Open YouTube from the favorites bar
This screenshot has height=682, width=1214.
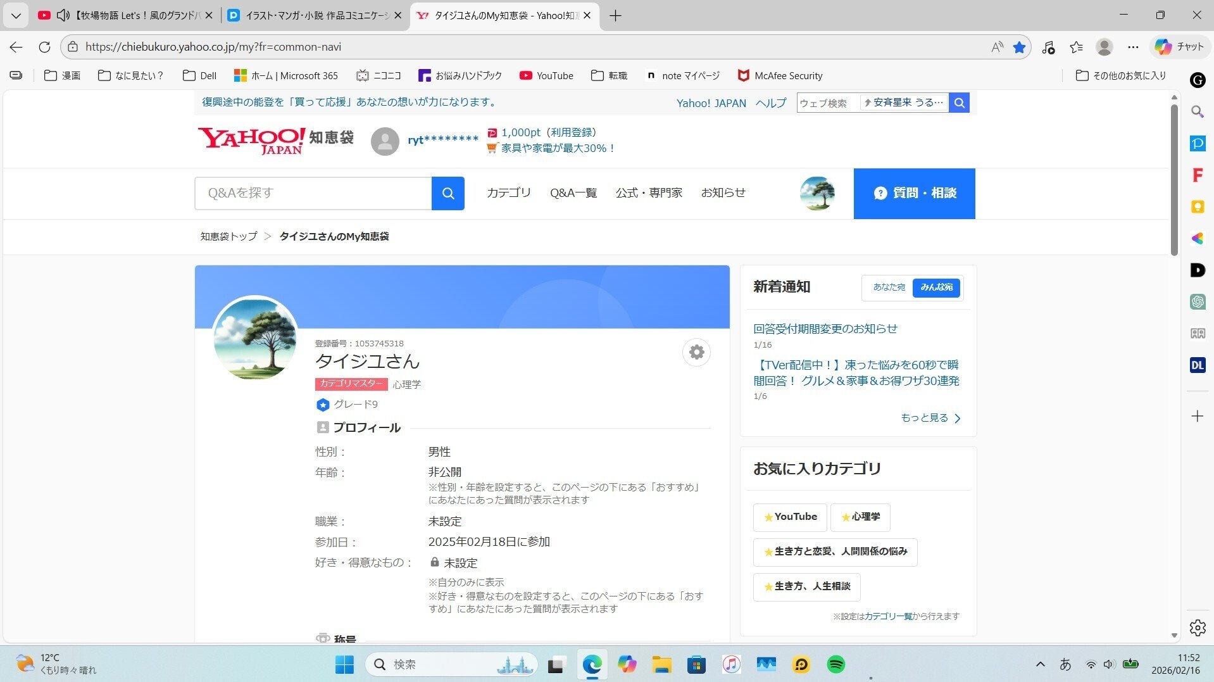coord(546,75)
